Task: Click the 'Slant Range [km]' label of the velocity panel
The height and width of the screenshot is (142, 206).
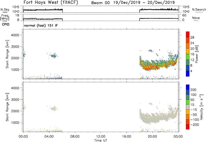Action: pyautogui.click(x=7, y=107)
